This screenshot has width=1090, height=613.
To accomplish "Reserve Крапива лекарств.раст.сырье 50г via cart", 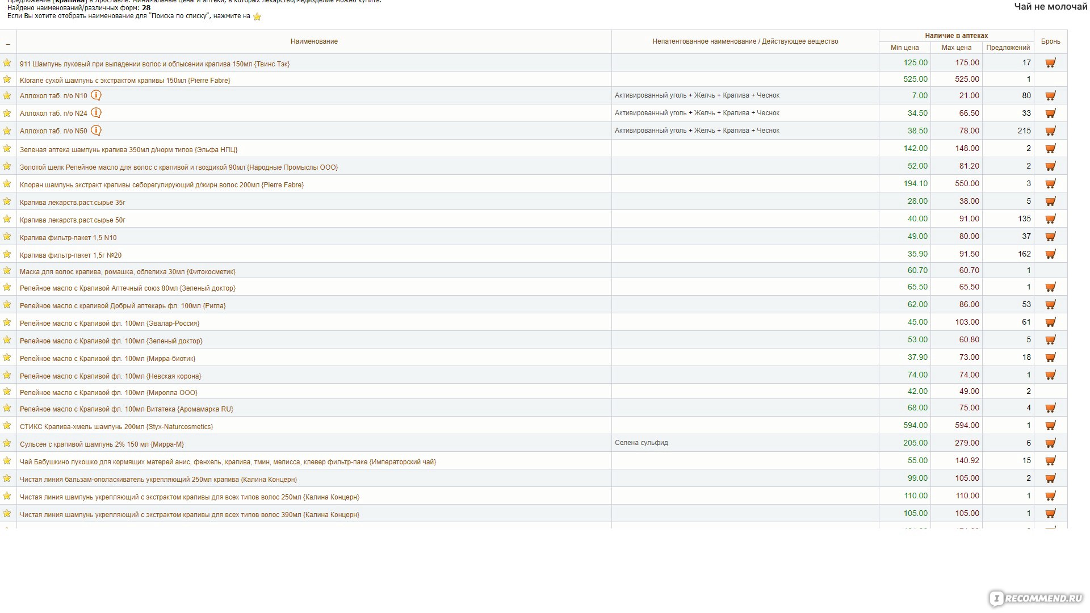I will click(1050, 219).
